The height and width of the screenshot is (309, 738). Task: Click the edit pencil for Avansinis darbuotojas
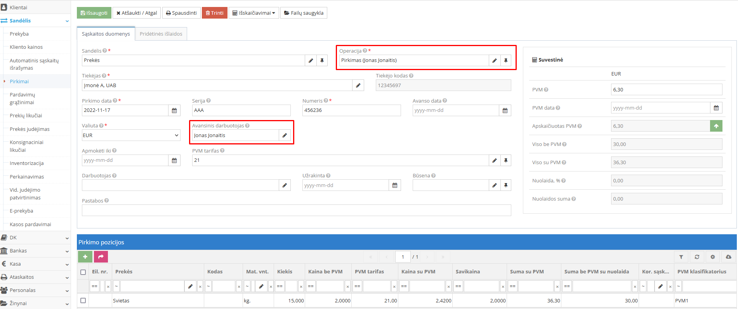pos(285,135)
